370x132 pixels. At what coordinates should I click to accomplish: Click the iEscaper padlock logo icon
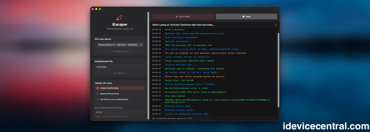point(119,18)
